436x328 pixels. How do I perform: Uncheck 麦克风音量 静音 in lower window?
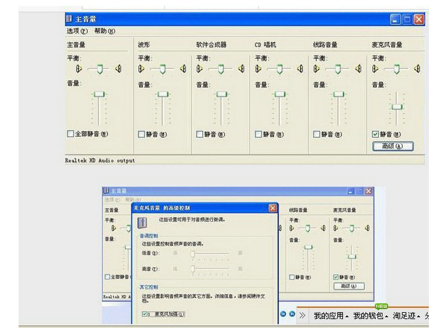tap(336, 277)
